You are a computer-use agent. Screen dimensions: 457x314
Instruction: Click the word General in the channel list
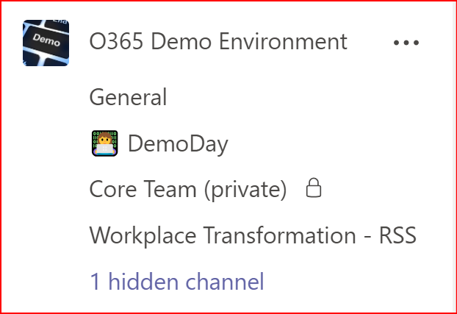click(x=129, y=96)
